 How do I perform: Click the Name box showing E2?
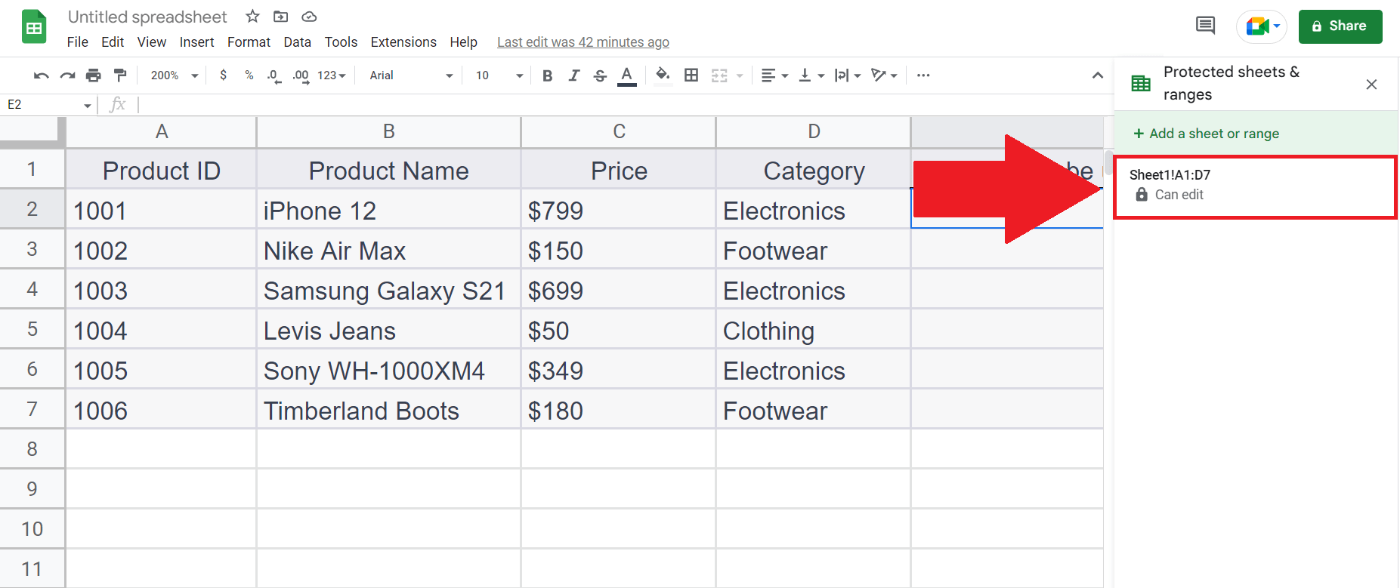pyautogui.click(x=48, y=105)
